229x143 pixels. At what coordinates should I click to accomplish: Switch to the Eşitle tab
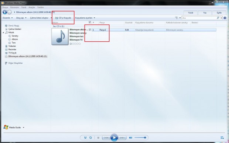(219, 13)
